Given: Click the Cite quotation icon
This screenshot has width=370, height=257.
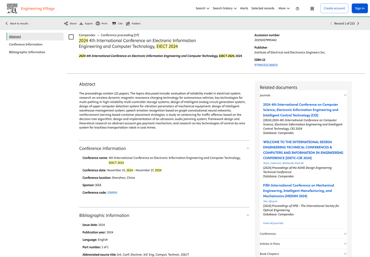Looking at the screenshot, I should click(x=114, y=24).
